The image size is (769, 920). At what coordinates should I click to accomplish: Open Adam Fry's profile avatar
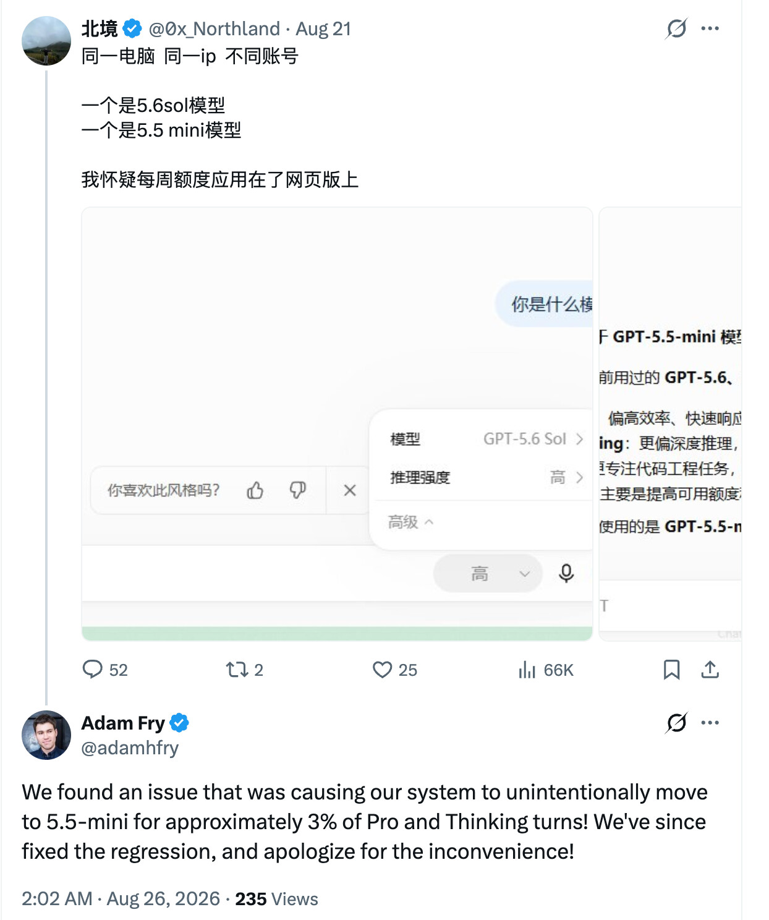pyautogui.click(x=46, y=735)
